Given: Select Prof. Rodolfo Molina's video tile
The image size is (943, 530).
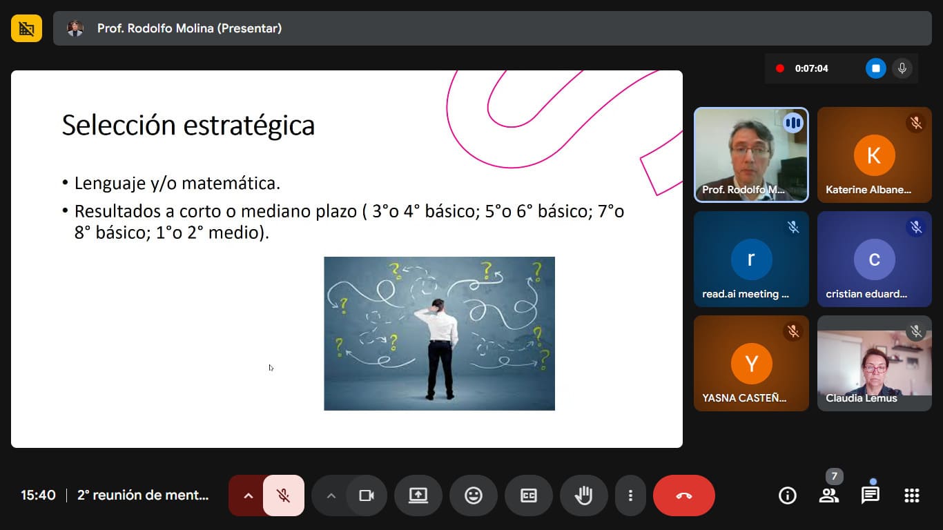Looking at the screenshot, I should point(750,155).
